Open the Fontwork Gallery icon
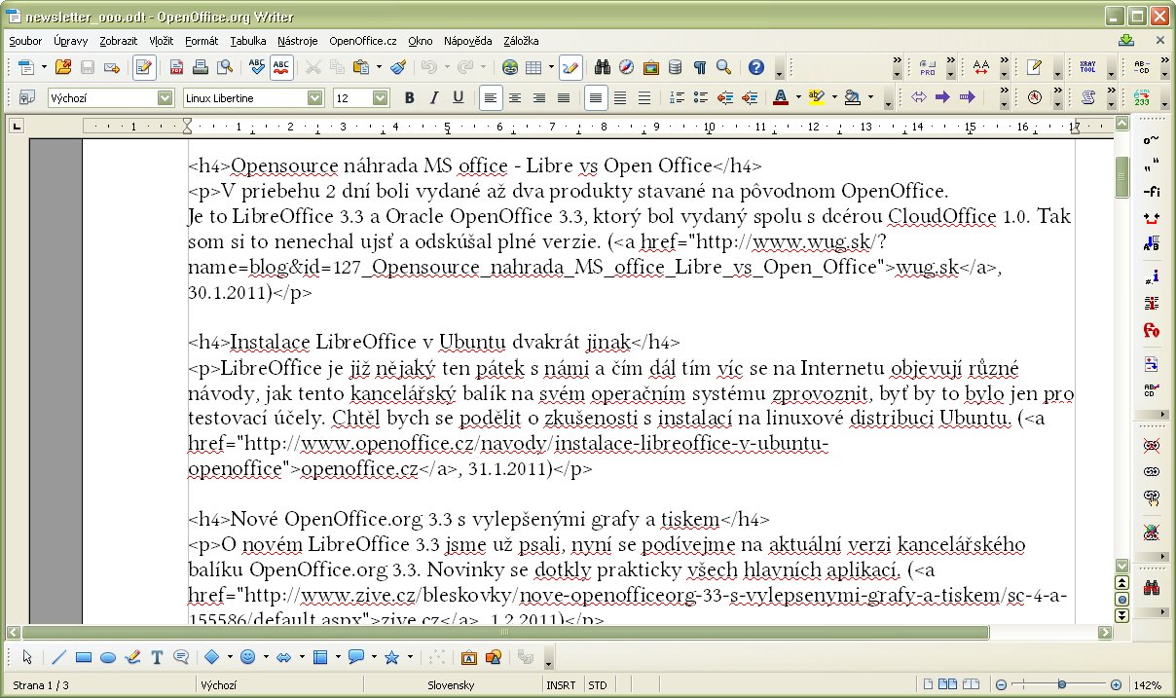Image resolution: width=1176 pixels, height=698 pixels. [468, 657]
